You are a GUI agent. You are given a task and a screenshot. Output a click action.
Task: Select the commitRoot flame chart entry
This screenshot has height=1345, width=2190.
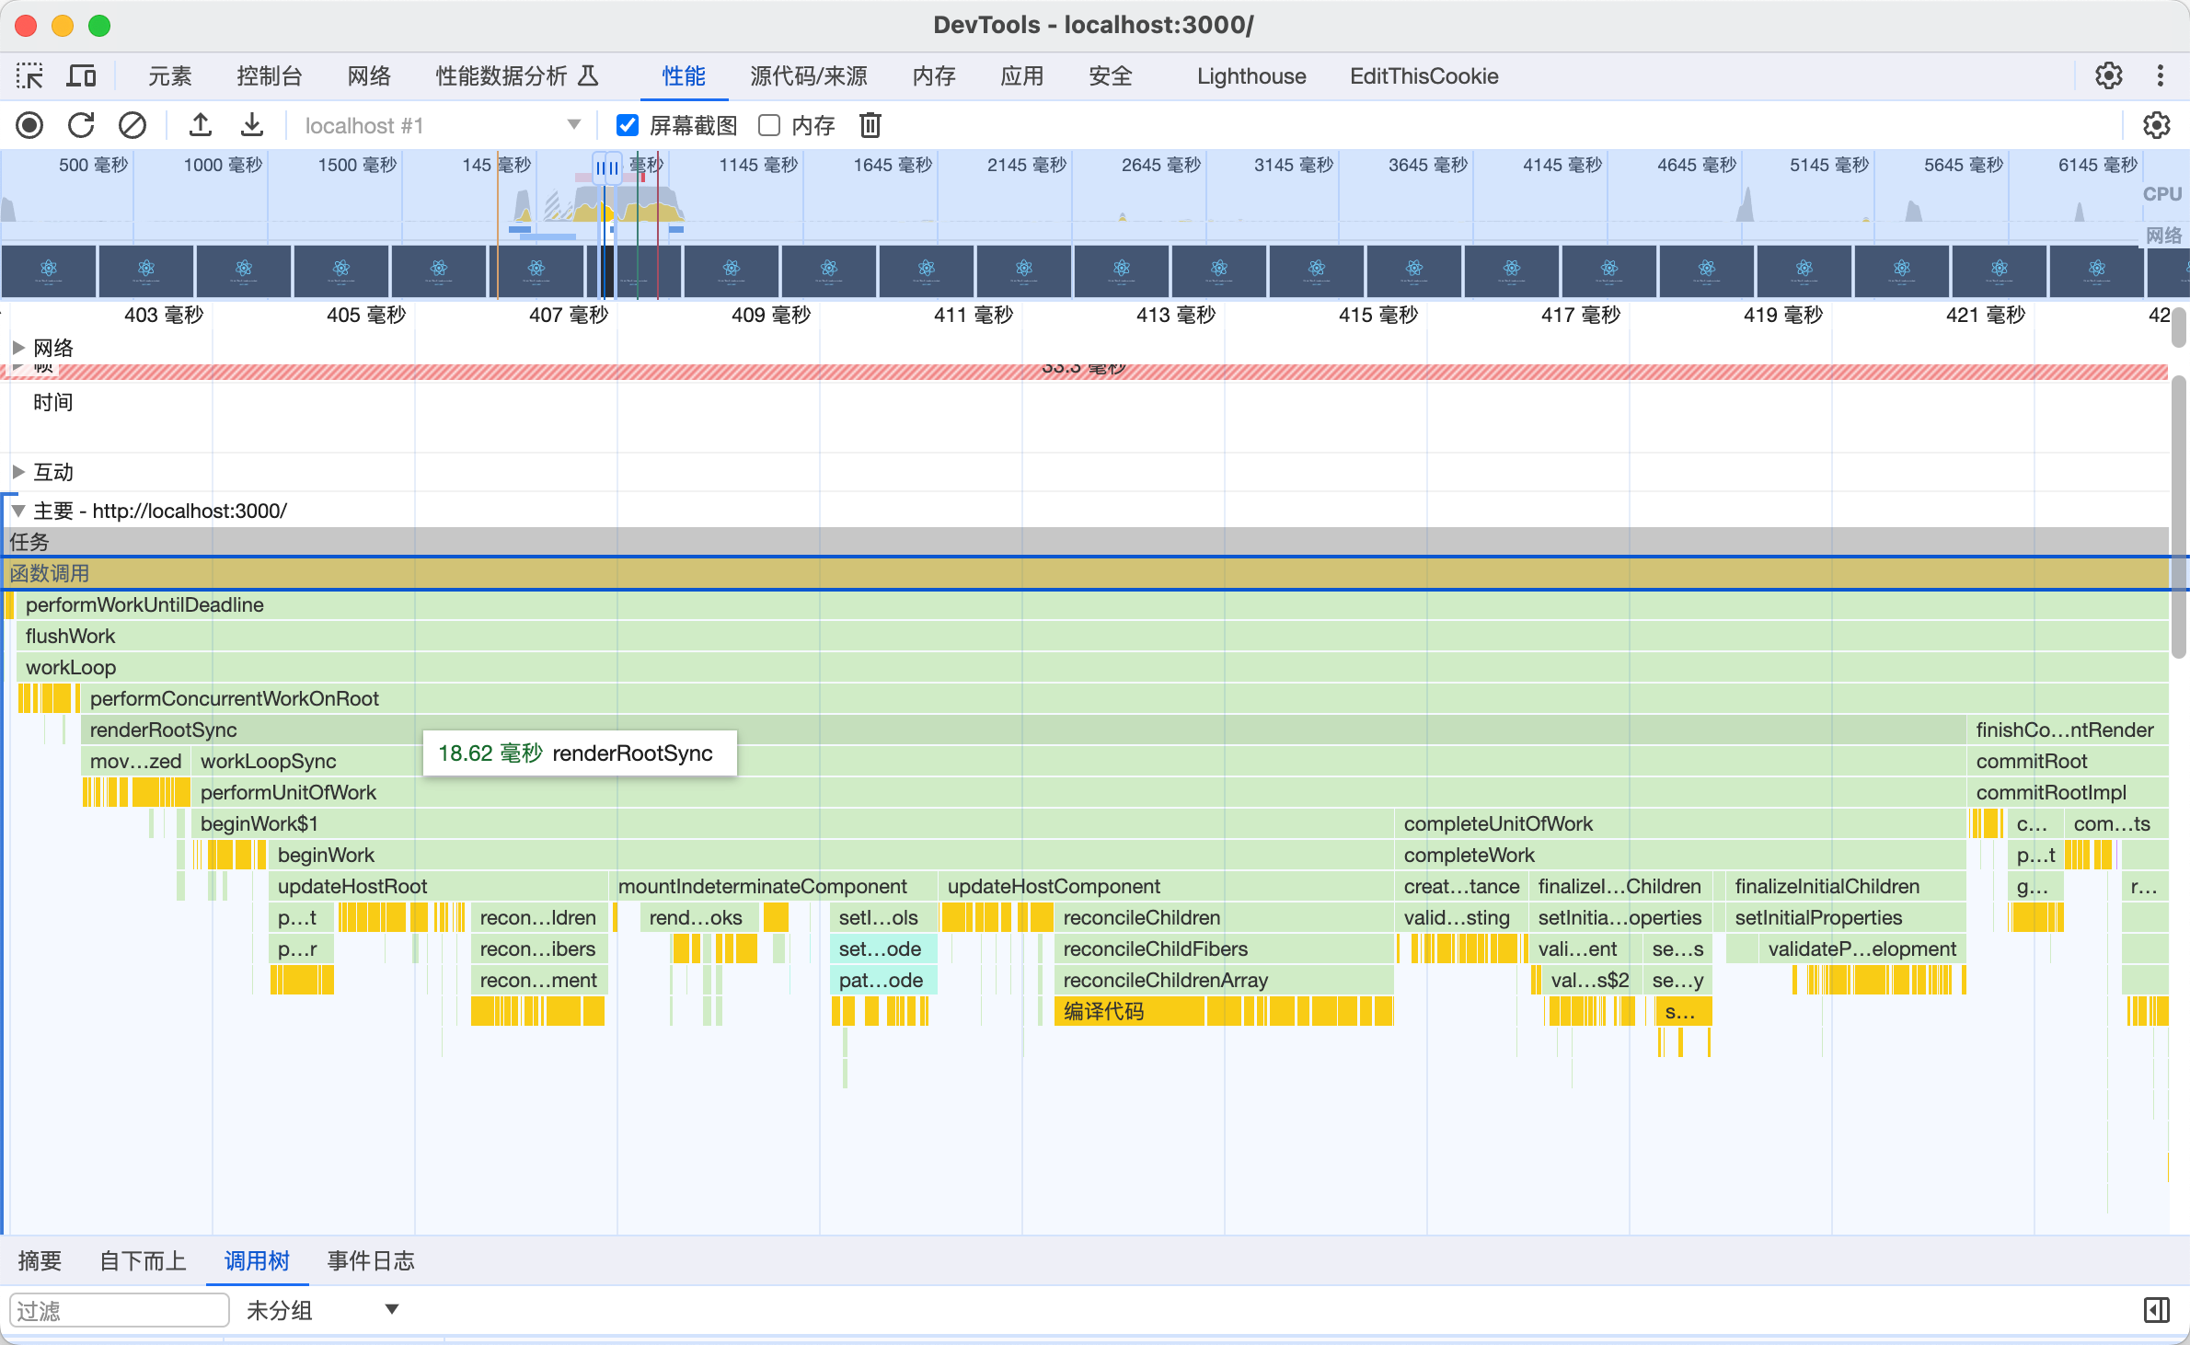tap(2032, 761)
